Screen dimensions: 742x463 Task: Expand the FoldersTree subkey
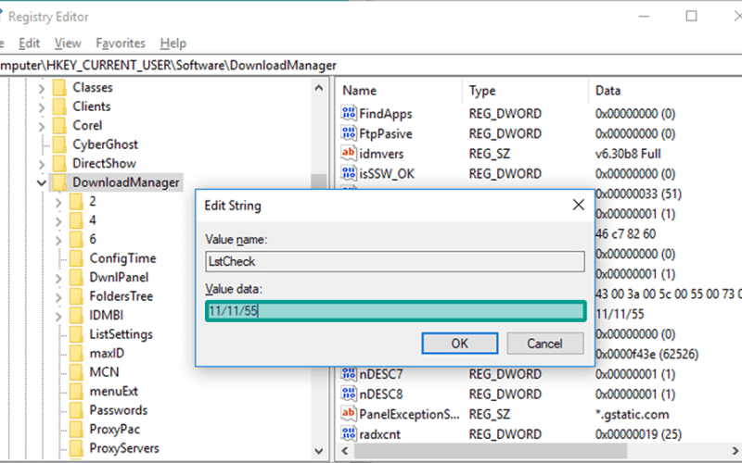58,297
